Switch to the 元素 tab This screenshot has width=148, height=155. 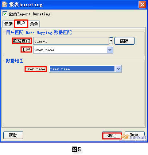pyautogui.click(x=8, y=24)
